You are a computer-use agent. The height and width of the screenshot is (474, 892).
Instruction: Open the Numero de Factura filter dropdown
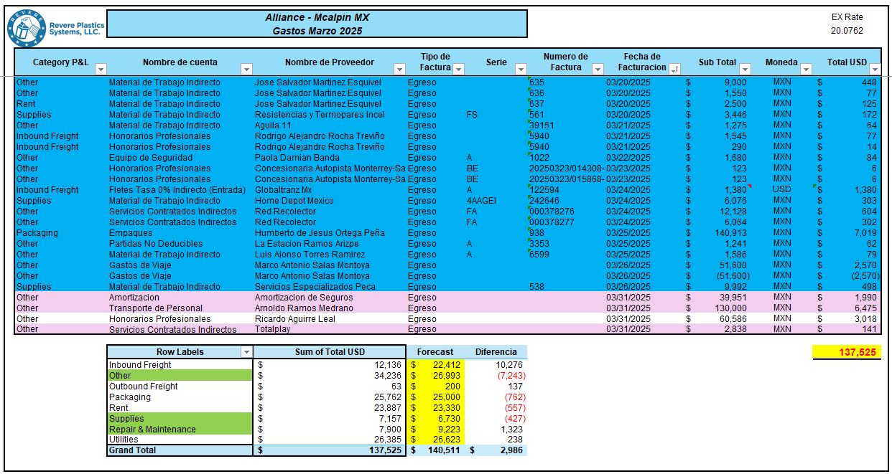tap(597, 70)
